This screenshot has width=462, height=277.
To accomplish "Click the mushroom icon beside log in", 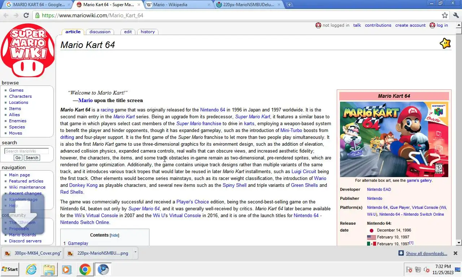I will 432,25.
